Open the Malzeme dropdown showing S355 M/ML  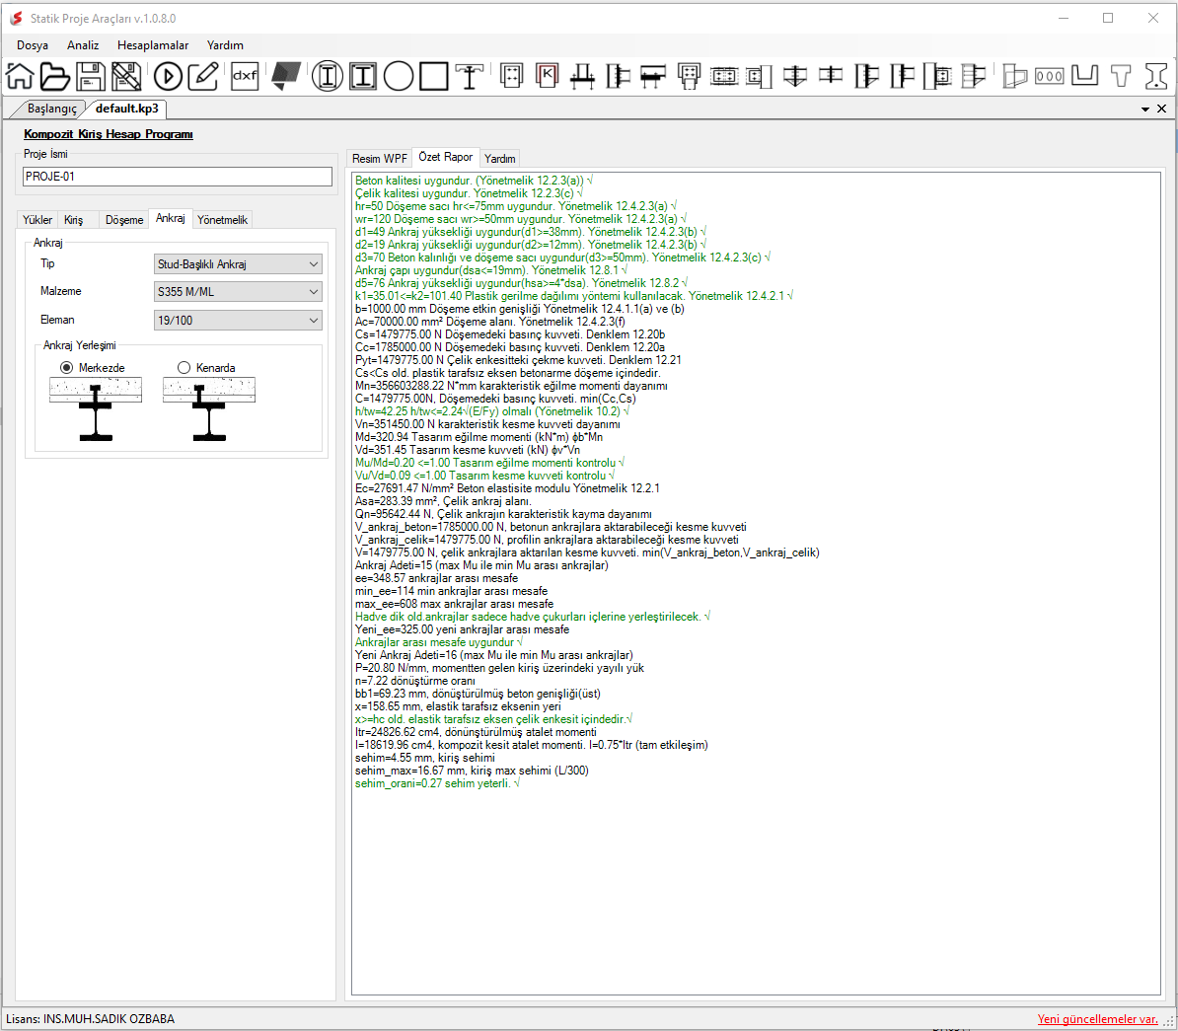coord(238,292)
